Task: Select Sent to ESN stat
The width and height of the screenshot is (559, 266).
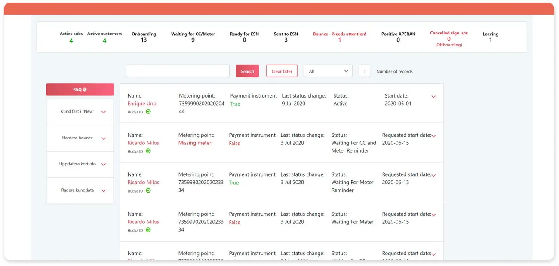Action: [x=286, y=37]
